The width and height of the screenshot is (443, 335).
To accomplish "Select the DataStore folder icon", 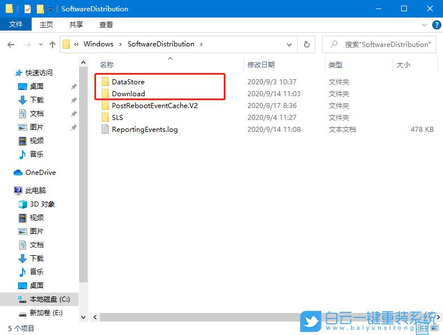I will pos(105,81).
